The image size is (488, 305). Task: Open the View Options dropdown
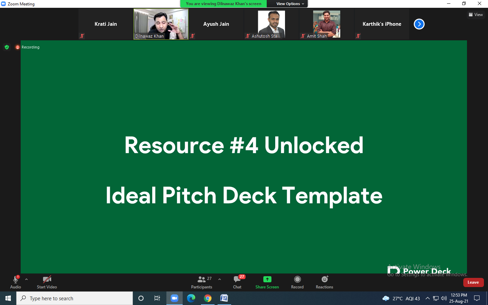pos(290,4)
